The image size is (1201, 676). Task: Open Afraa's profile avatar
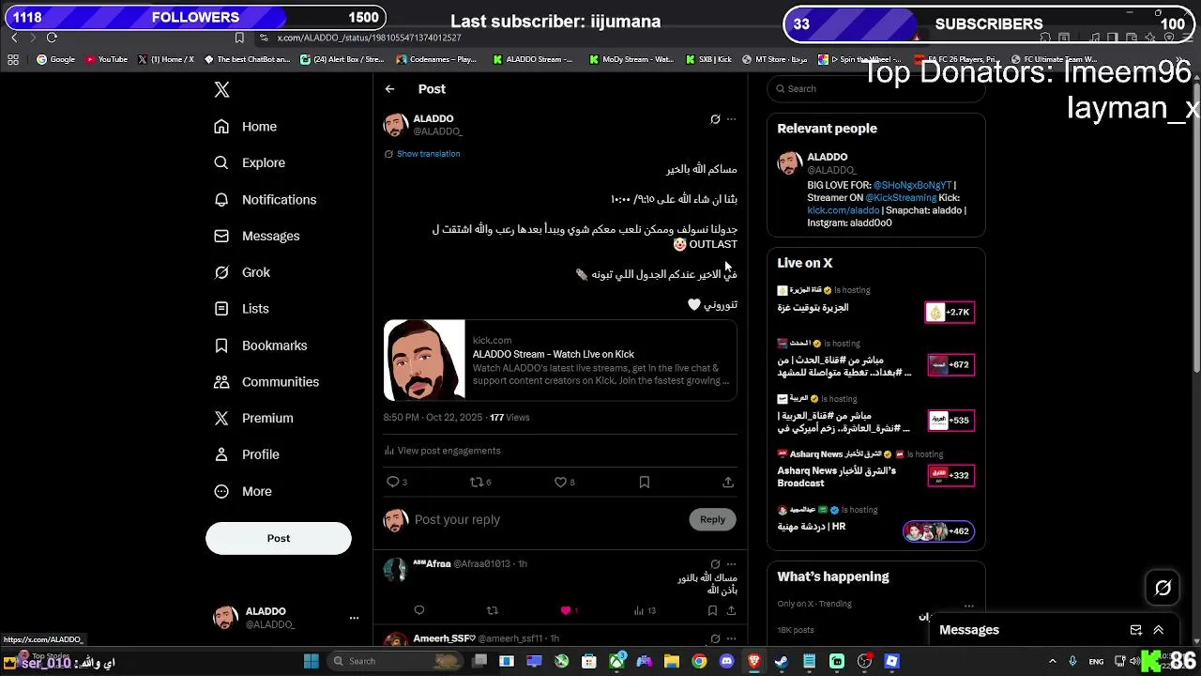395,570
